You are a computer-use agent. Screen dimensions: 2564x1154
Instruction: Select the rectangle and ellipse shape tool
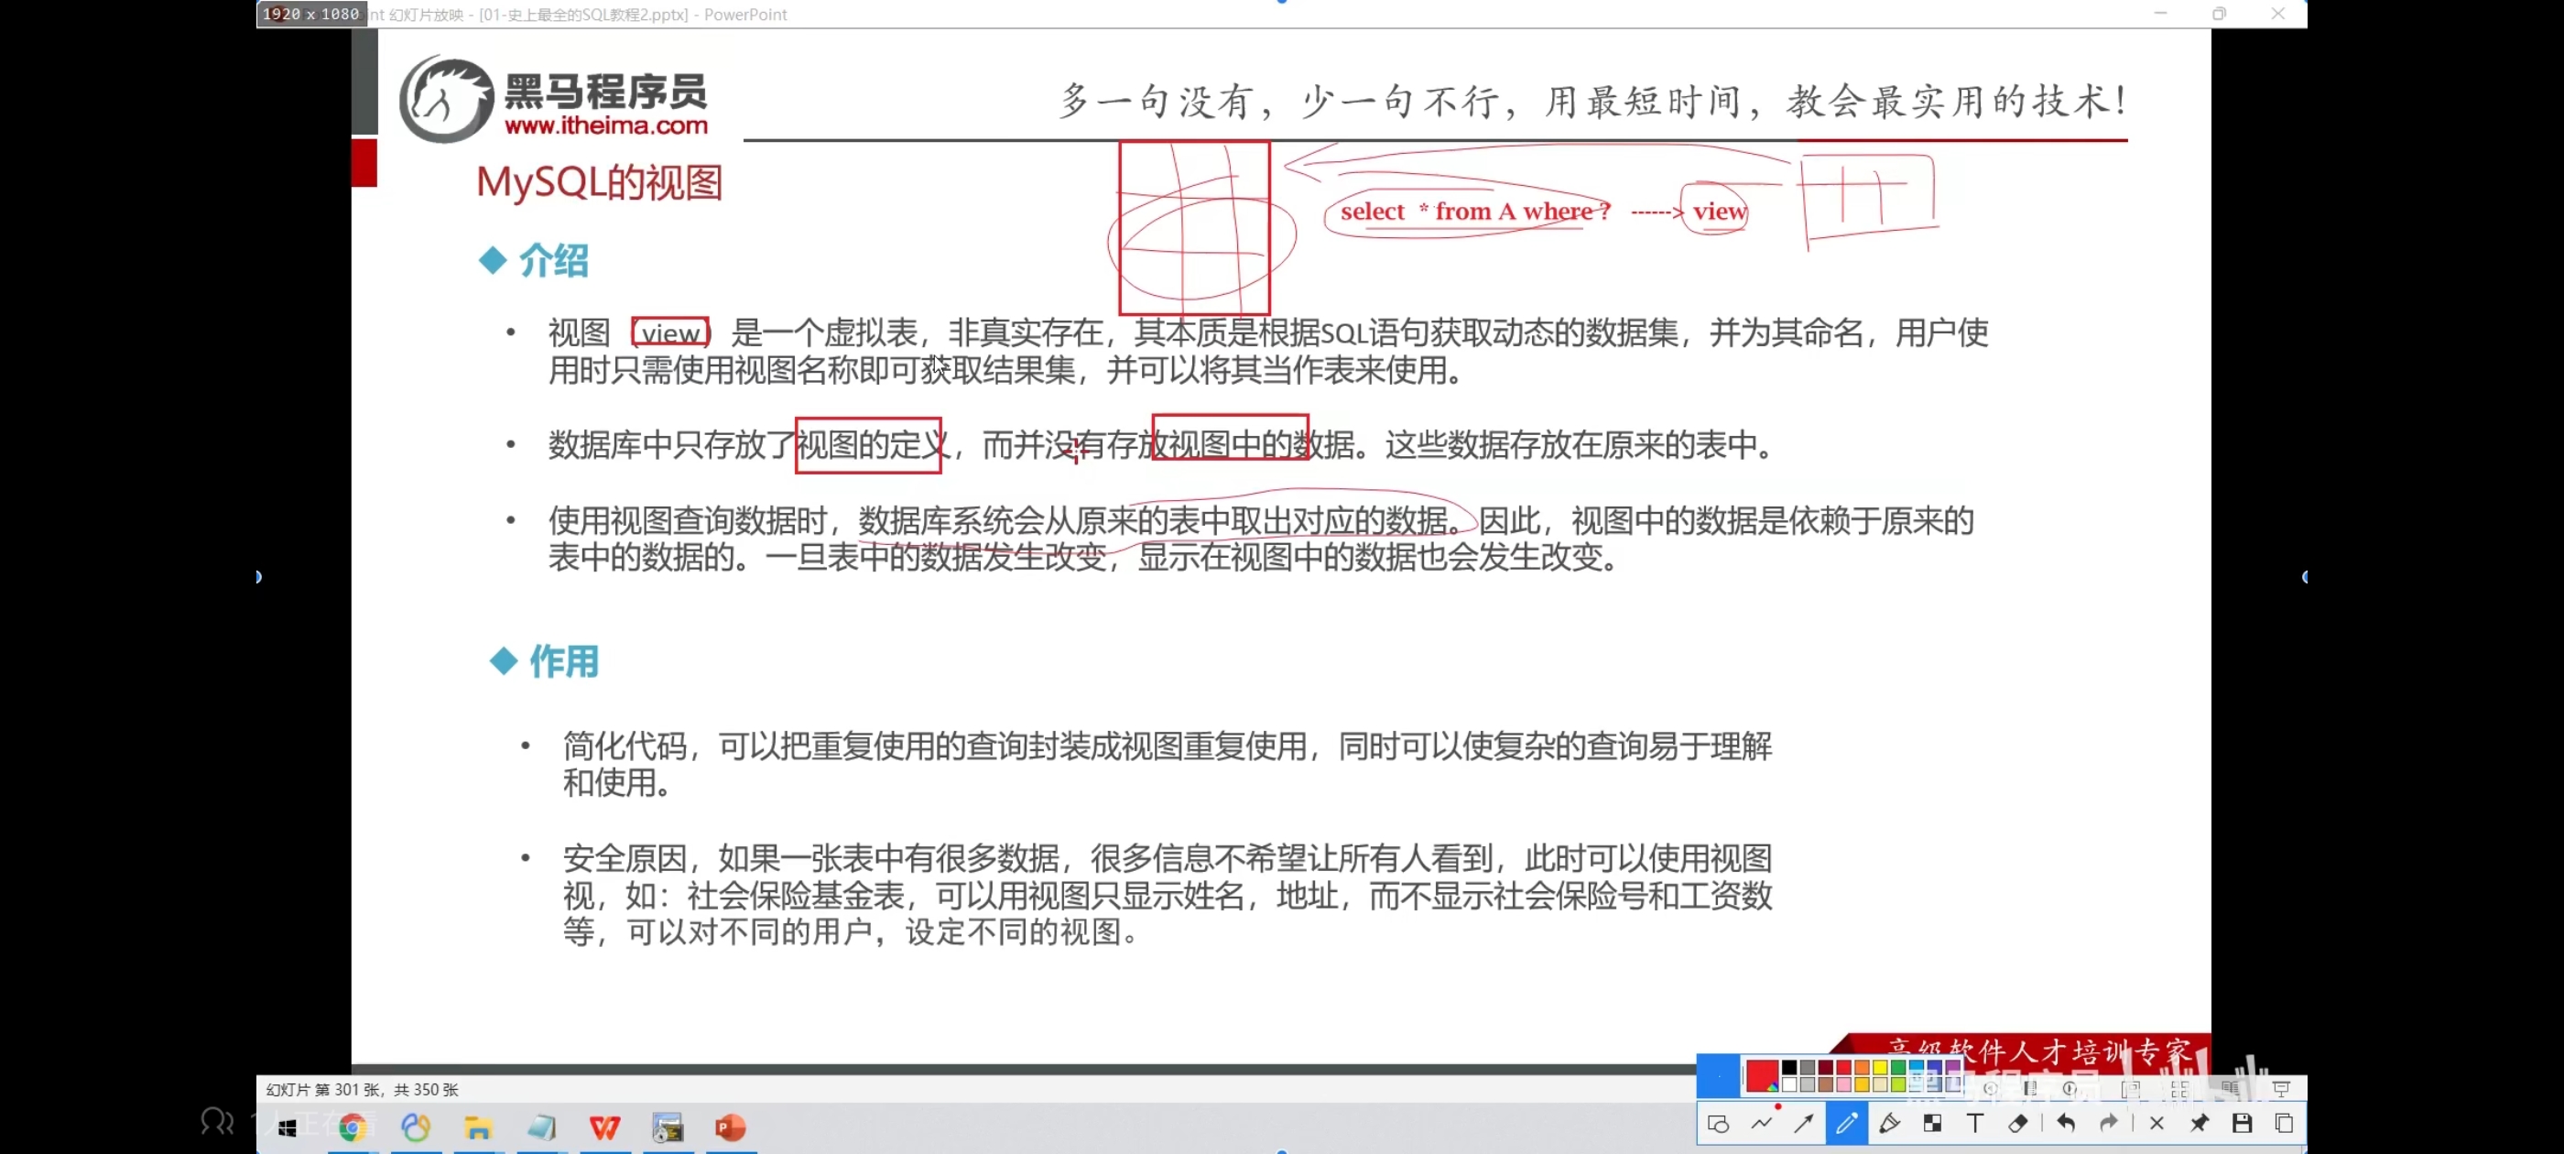(x=1718, y=1123)
